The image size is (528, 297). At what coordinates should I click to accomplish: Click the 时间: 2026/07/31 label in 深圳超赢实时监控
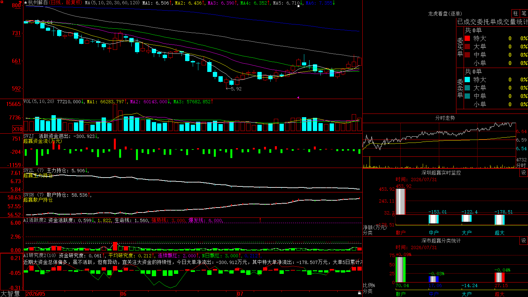[x=416, y=180]
